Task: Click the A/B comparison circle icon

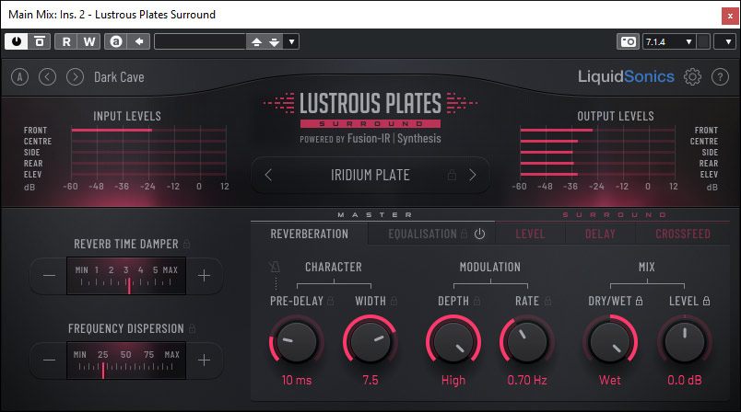Action: click(x=19, y=77)
